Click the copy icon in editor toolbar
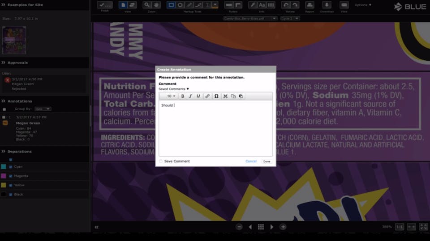The width and height of the screenshot is (430, 241). click(x=233, y=96)
